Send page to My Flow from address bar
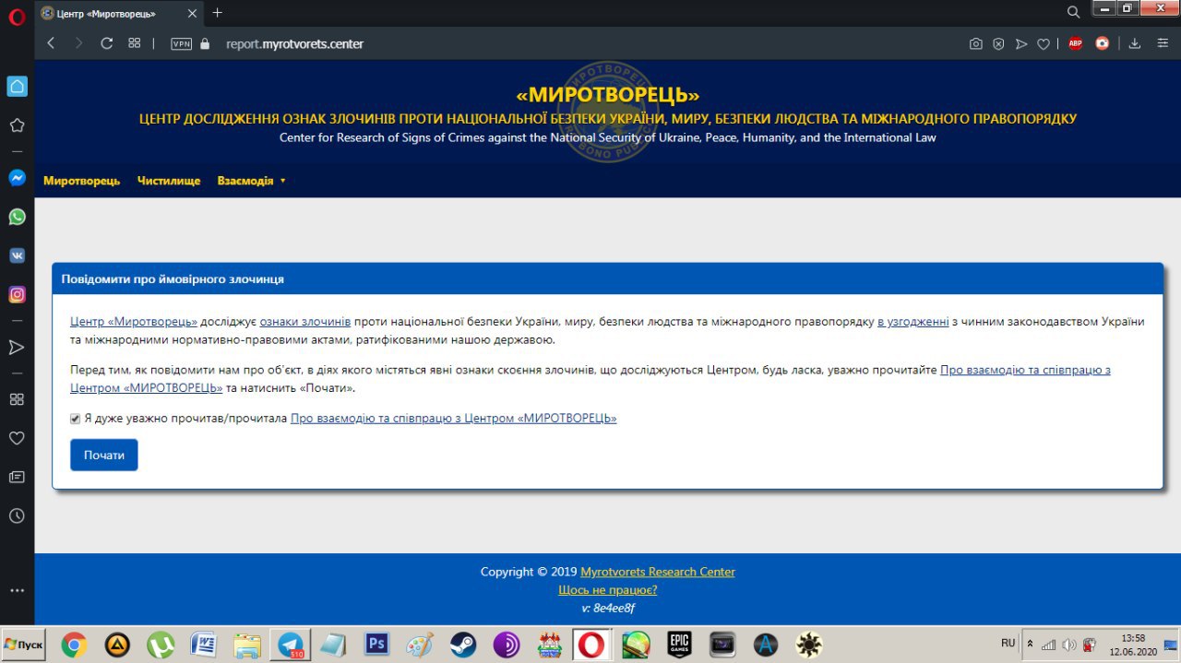This screenshot has width=1181, height=663. (1020, 43)
